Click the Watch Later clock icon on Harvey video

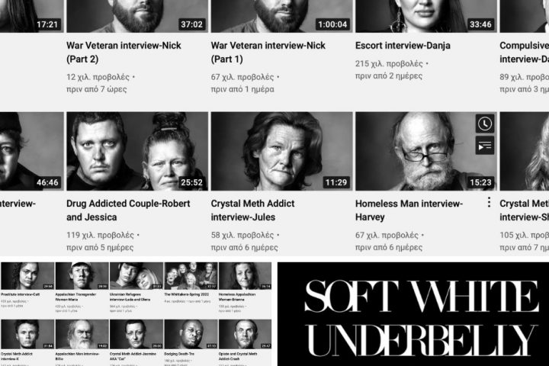click(x=485, y=124)
